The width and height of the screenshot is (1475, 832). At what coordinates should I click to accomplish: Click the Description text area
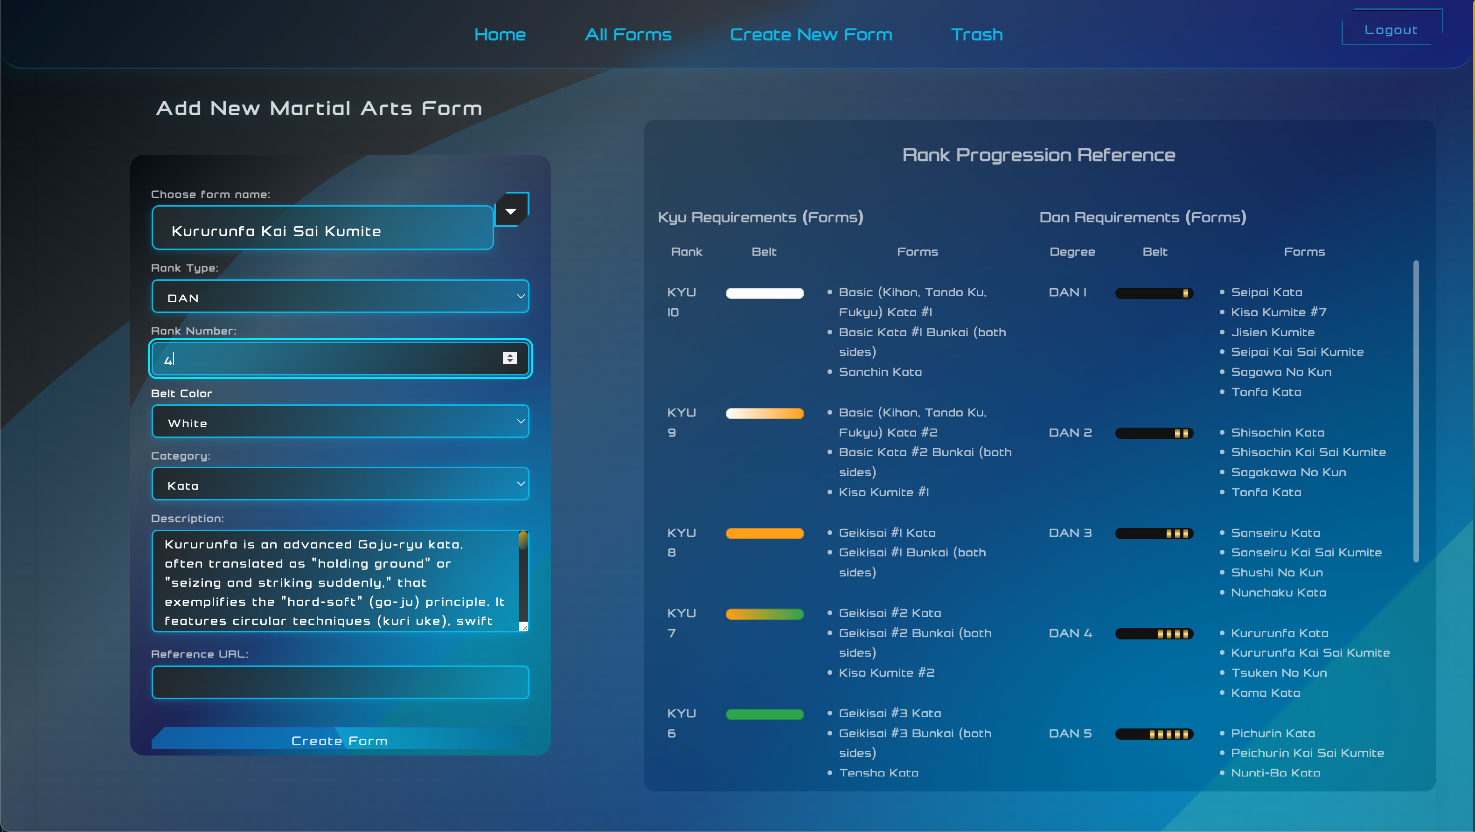click(x=335, y=581)
